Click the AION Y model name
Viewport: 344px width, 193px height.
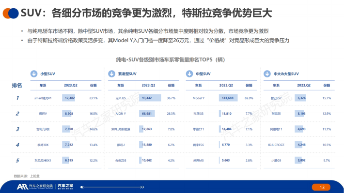click(x=121, y=114)
